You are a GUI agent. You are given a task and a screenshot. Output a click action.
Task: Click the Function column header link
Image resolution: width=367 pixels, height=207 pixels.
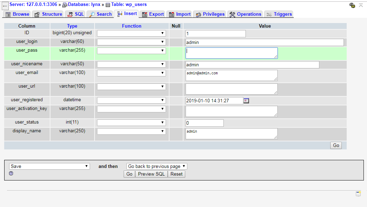point(132,26)
